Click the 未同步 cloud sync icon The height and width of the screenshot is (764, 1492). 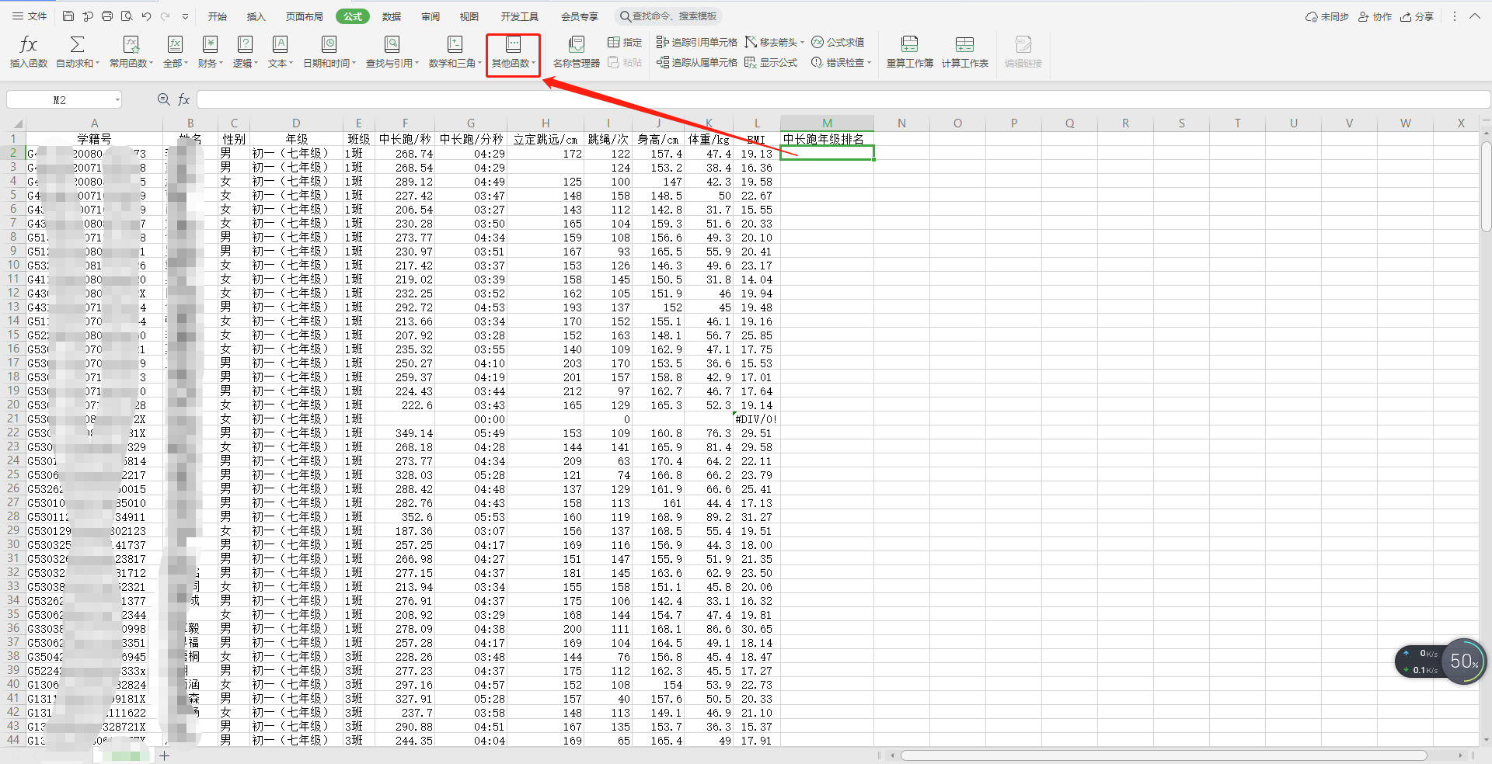1312,16
